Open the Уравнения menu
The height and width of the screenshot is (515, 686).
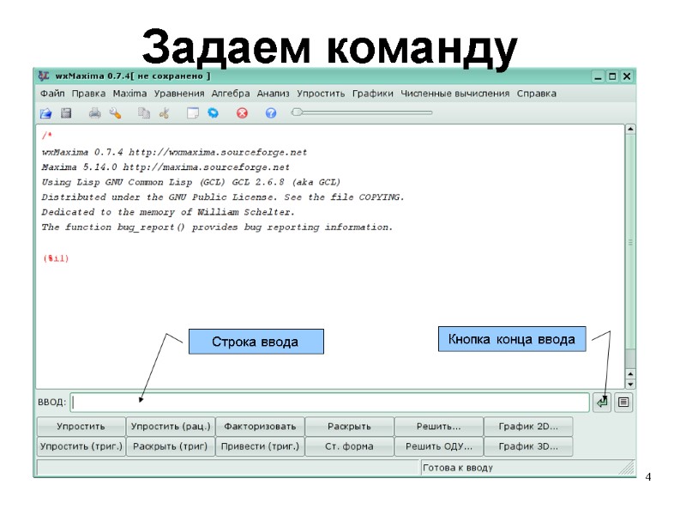179,94
